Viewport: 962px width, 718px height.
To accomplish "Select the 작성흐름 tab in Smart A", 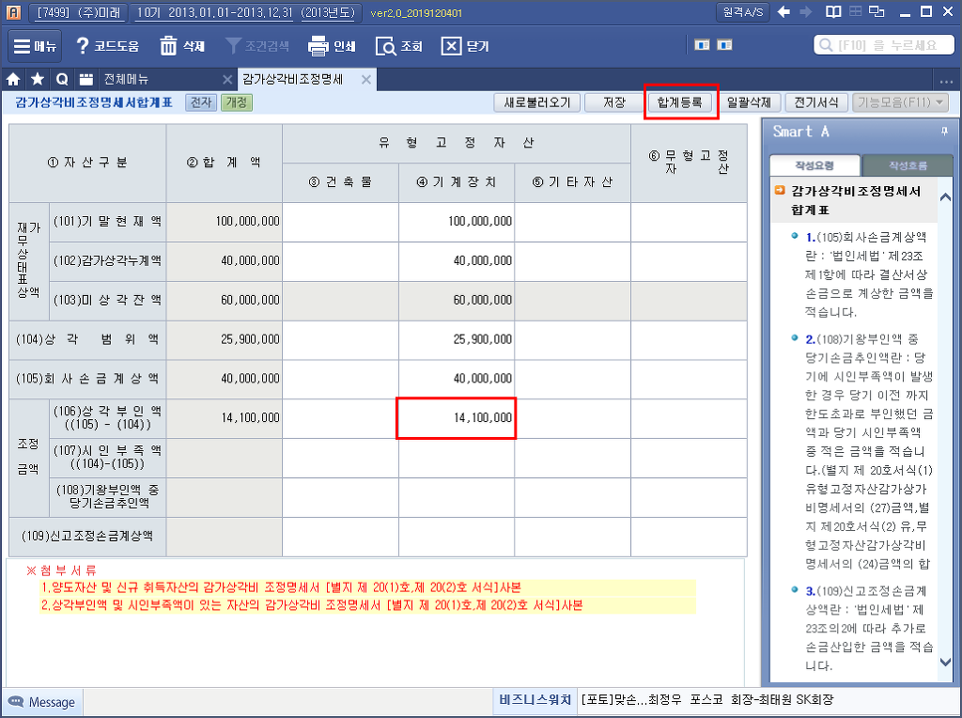I will (907, 165).
